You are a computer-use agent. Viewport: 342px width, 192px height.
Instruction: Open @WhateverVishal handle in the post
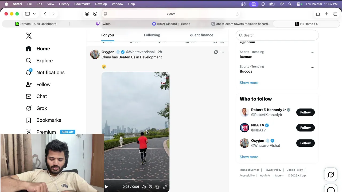point(140,52)
